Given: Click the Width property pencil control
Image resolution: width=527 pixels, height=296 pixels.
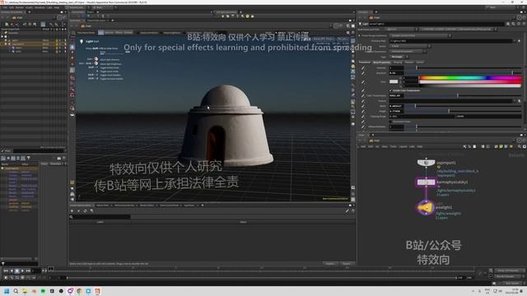Looking at the screenshot, I should [x=363, y=106].
